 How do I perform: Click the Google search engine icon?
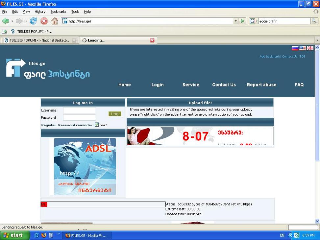point(253,21)
